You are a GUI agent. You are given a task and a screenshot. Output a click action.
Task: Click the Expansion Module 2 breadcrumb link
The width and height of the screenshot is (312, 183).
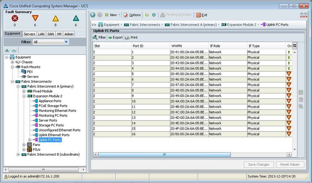[242, 25]
